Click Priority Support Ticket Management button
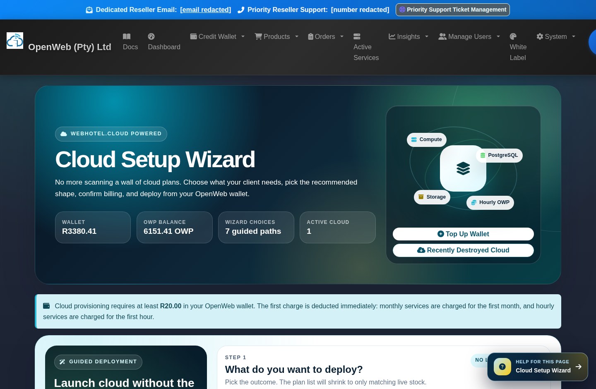The height and width of the screenshot is (389, 596). [453, 10]
